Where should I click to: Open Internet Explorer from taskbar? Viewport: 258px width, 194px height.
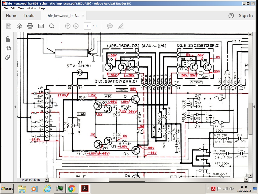pos(47,188)
